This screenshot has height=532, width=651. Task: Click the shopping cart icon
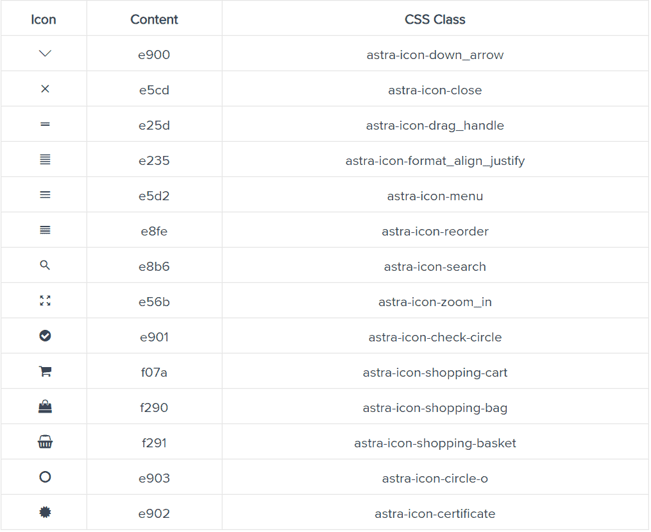pyautogui.click(x=45, y=372)
